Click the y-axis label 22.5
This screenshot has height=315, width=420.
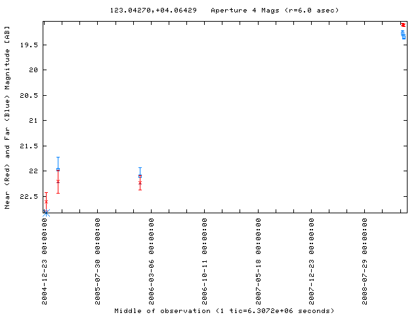click(x=29, y=197)
